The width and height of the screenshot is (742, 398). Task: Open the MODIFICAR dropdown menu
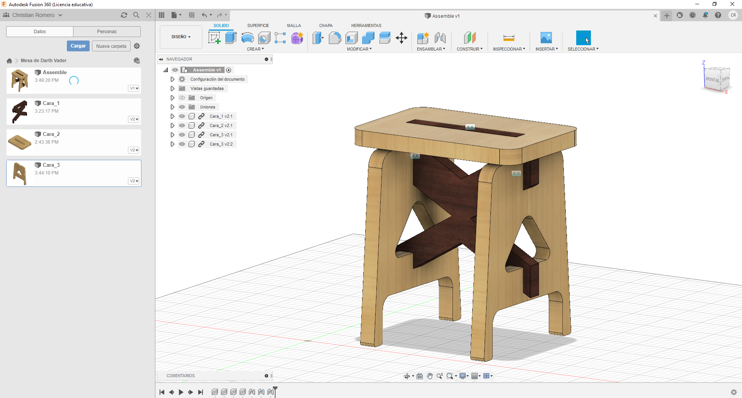click(x=359, y=49)
